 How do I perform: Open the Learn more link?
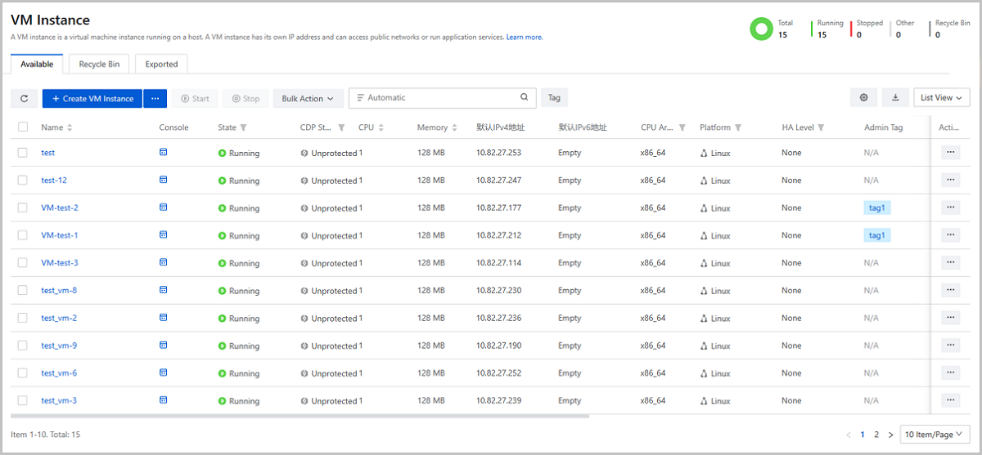click(525, 38)
